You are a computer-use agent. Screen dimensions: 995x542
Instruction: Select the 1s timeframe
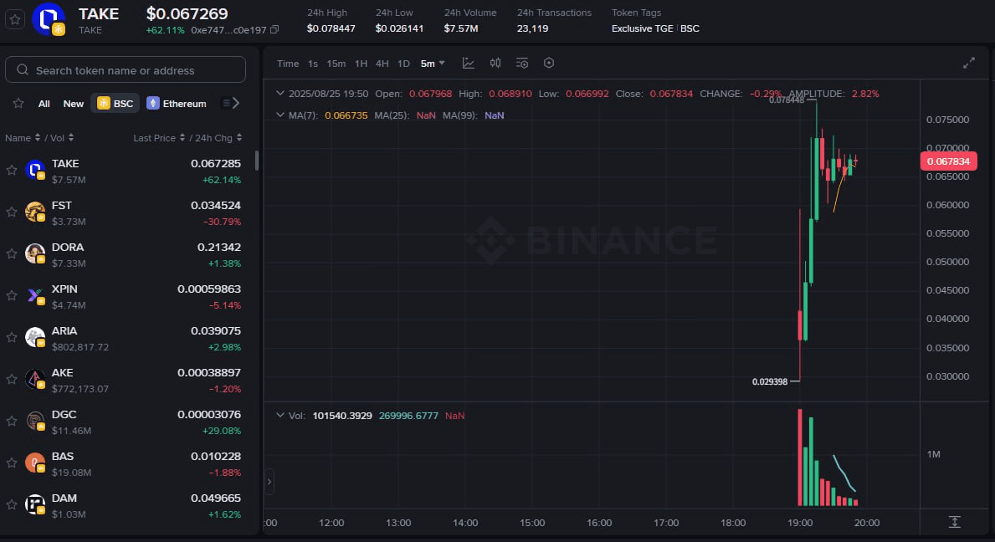313,64
